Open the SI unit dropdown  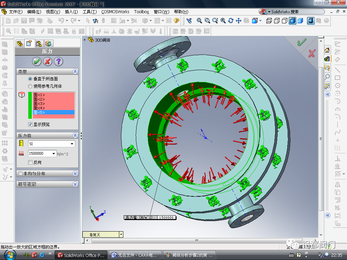(72, 144)
